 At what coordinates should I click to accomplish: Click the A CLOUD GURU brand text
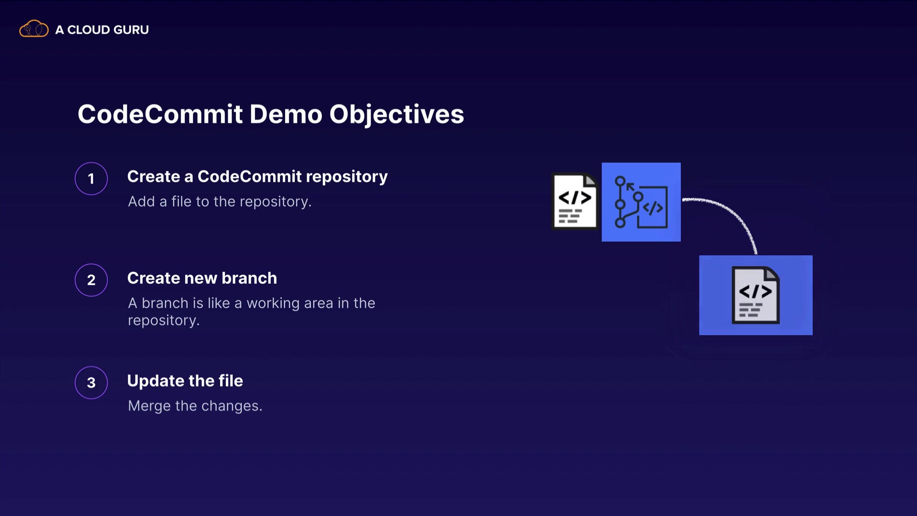point(102,30)
